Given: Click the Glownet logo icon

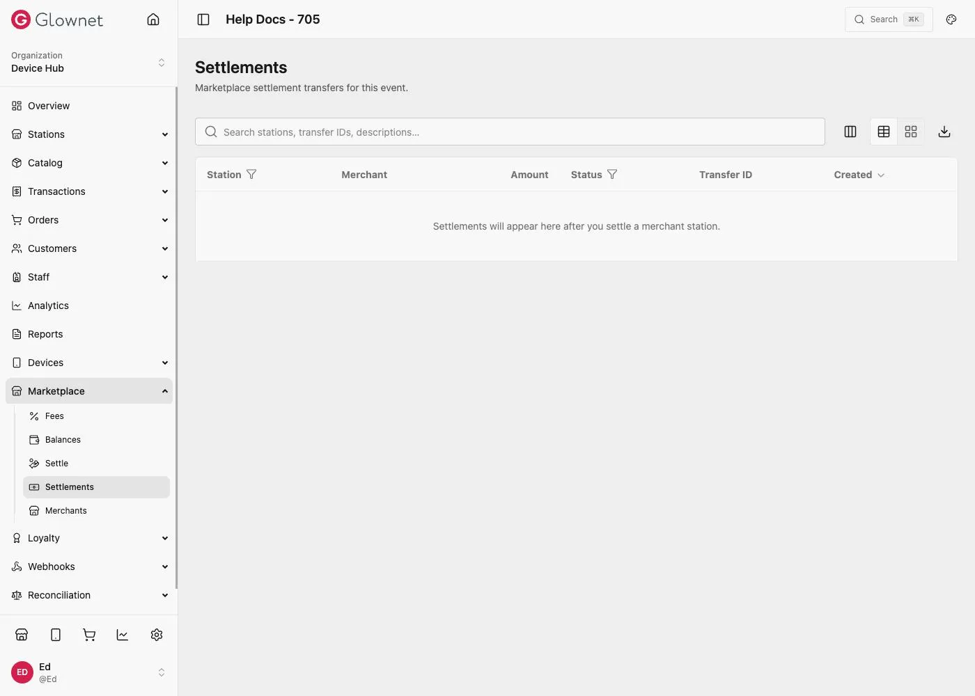Looking at the screenshot, I should coord(21,19).
